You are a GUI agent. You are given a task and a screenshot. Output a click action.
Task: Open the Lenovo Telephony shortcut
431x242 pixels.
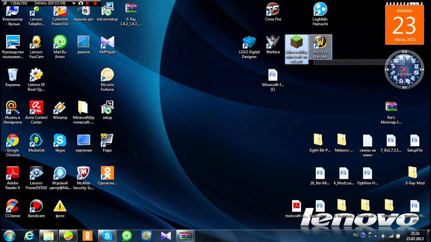[x=36, y=16]
